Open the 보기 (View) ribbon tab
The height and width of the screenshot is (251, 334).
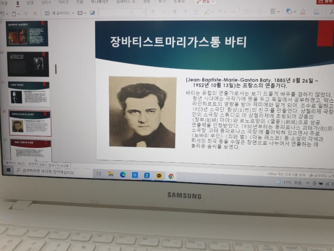[x=162, y=1]
